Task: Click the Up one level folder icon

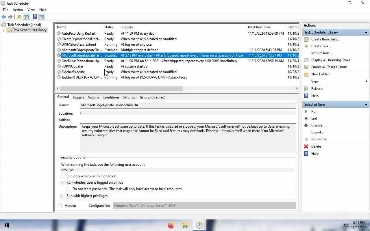Action: tap(19, 17)
